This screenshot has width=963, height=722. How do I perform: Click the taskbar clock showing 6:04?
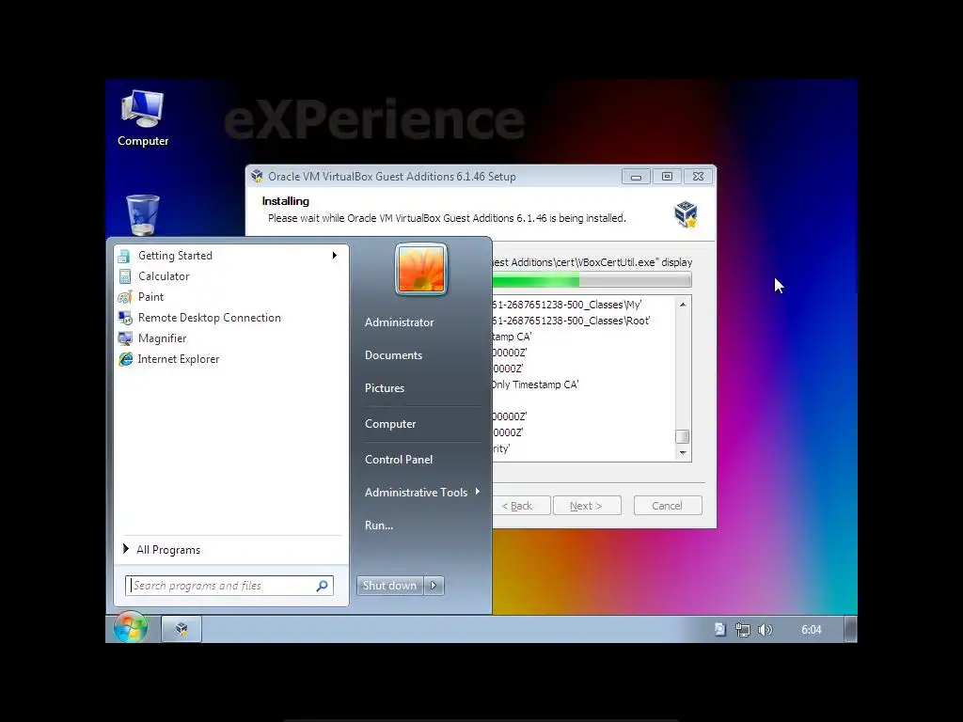tap(811, 630)
